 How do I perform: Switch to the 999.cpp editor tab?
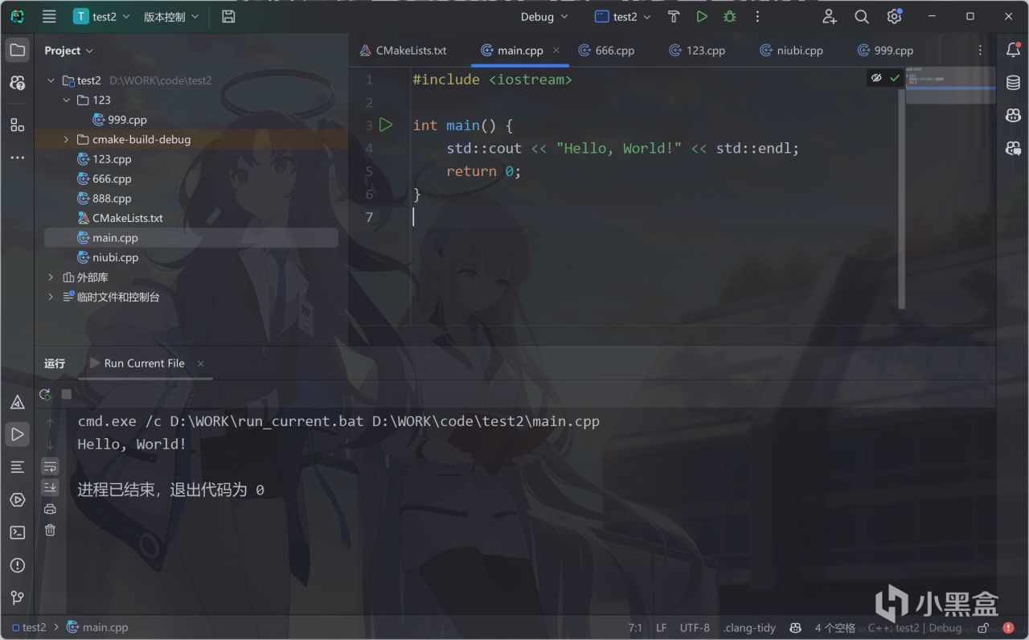point(886,50)
